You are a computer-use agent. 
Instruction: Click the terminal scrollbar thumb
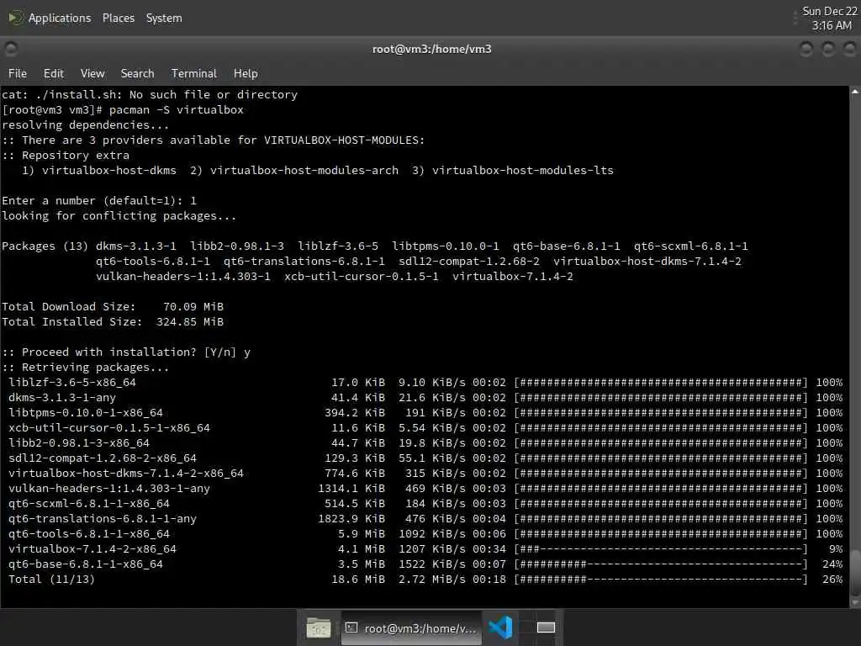855,571
